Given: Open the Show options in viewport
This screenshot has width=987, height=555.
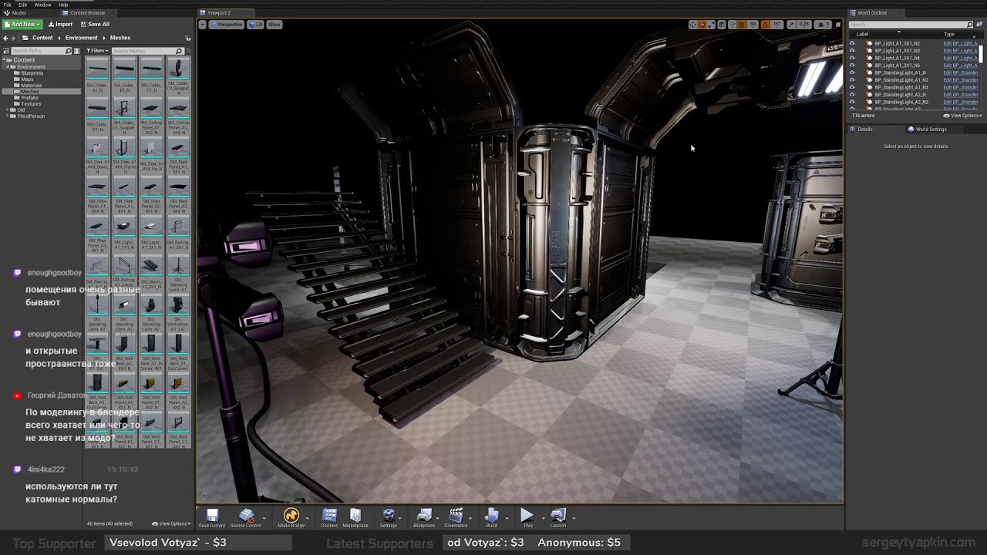Looking at the screenshot, I should coord(275,25).
